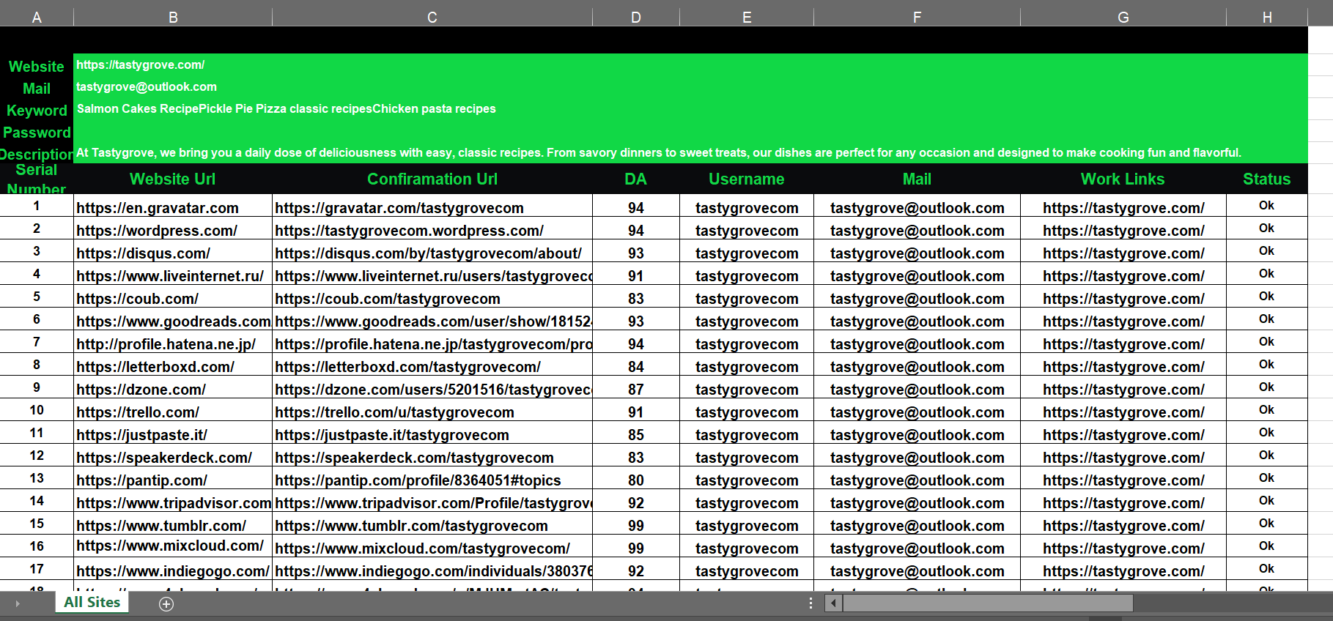Open the http://profile.hatena.ne.jp/ link

(166, 344)
